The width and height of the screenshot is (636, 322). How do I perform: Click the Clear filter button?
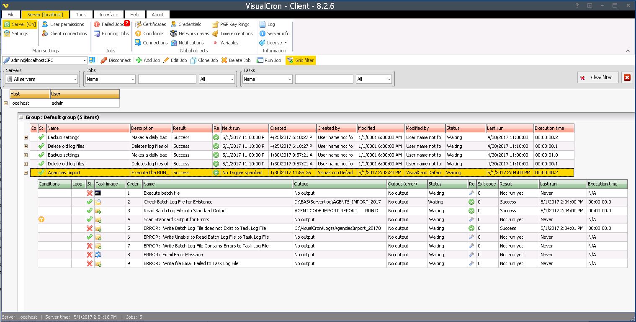pos(597,77)
